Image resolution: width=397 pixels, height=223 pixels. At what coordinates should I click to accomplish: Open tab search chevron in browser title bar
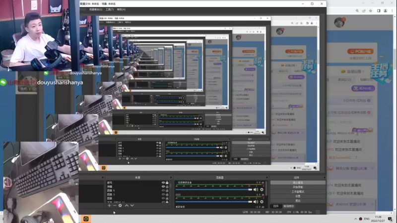pos(363,3)
